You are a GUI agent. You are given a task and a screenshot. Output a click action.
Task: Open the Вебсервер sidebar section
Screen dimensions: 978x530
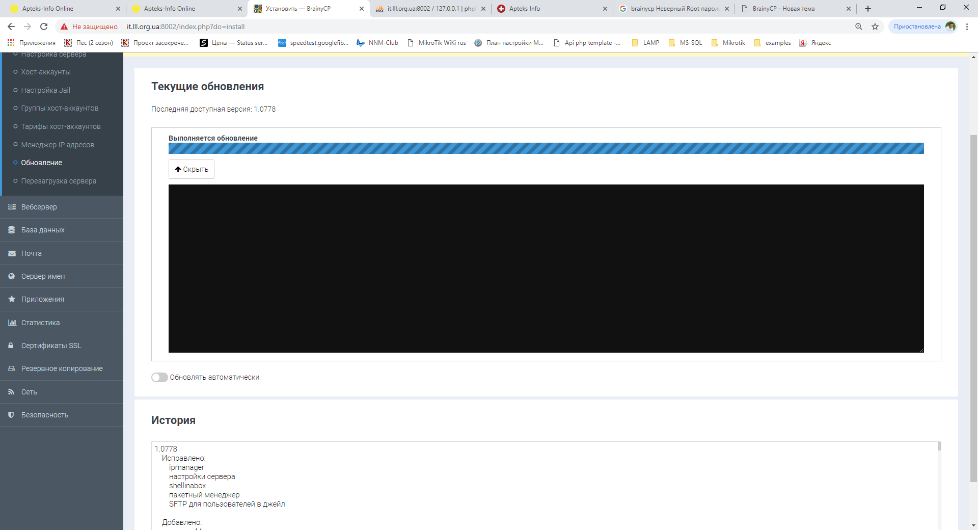39,207
